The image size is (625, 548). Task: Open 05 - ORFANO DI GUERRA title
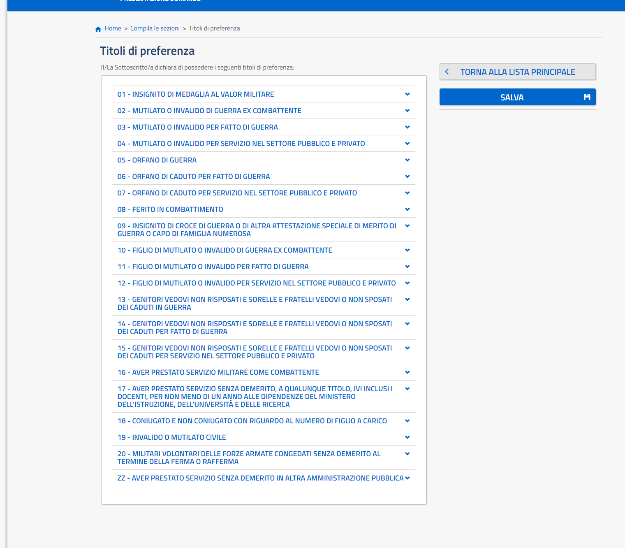[157, 160]
